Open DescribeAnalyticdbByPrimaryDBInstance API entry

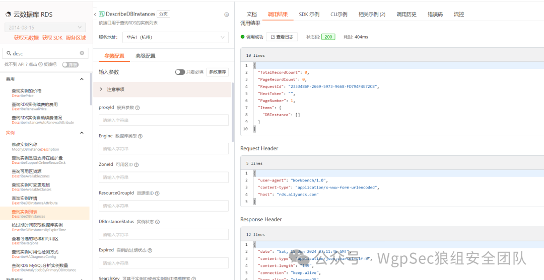[x=44, y=267]
